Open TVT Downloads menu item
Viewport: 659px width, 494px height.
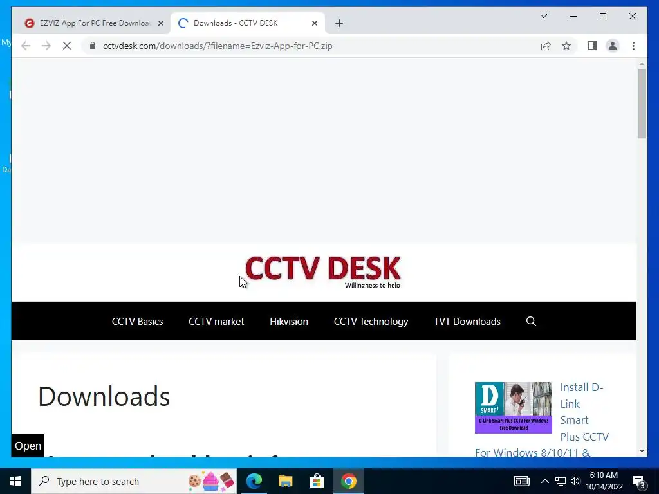coord(467,322)
